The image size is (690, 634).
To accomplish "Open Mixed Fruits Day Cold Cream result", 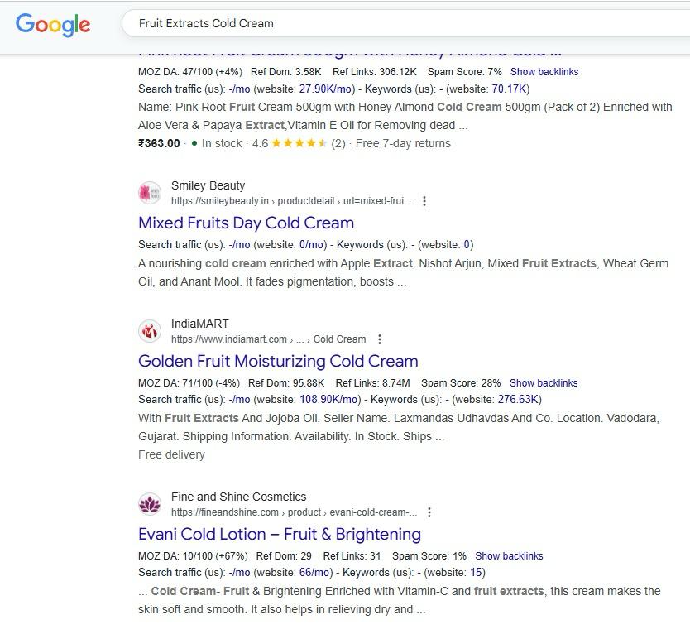I will 246,223.
